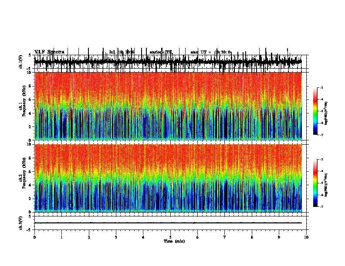Click the '0' tick on time axis

click(34, 237)
